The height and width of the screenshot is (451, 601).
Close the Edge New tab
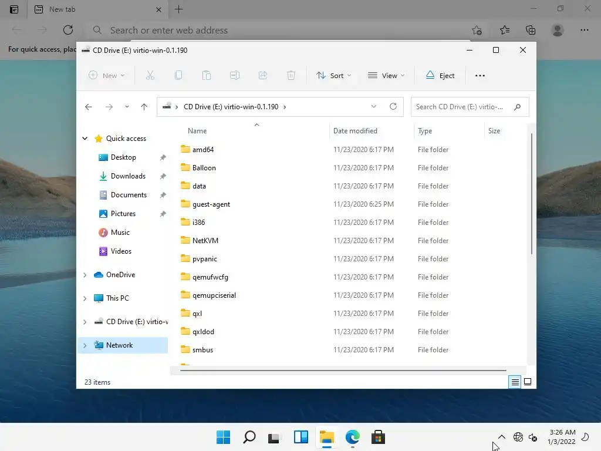pos(158,9)
